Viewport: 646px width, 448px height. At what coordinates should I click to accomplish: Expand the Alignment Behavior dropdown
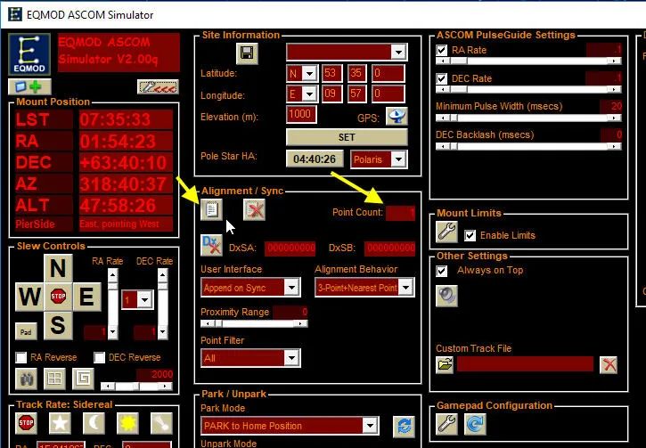pos(405,287)
